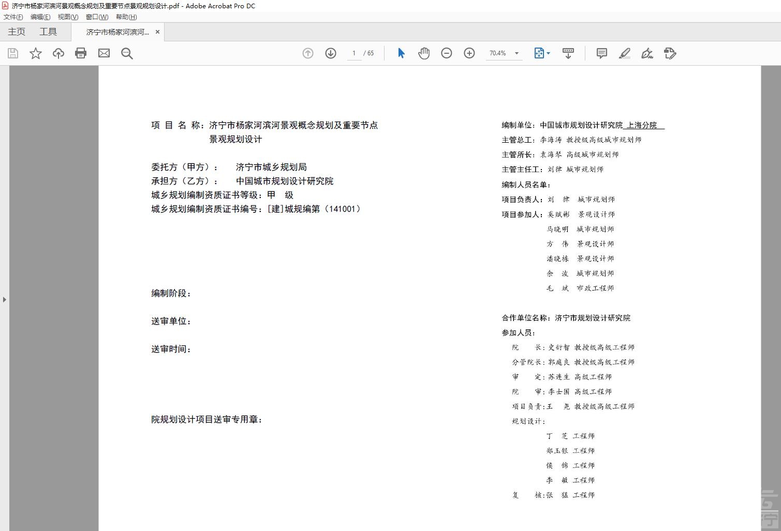The width and height of the screenshot is (781, 531).
Task: Open the 编辑(E) menu
Action: coord(40,17)
